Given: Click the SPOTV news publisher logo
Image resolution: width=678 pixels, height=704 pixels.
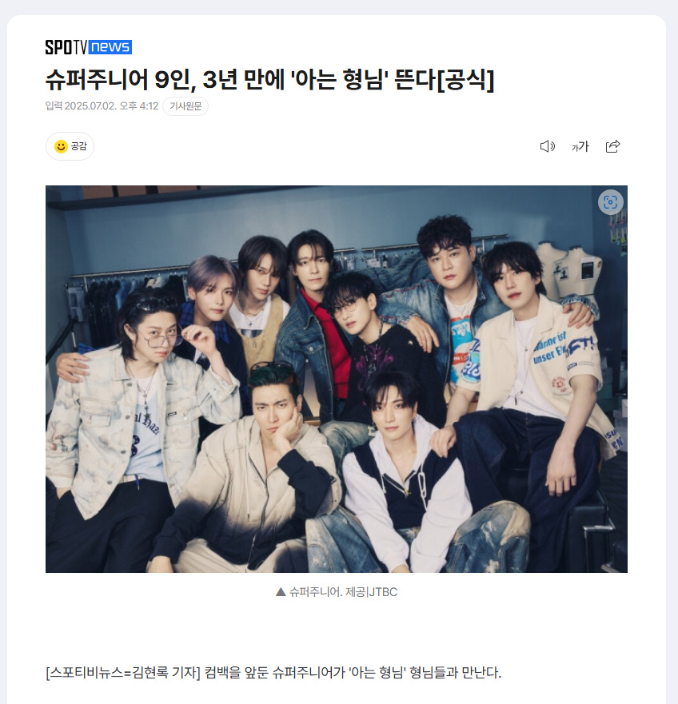Looking at the screenshot, I should tap(89, 46).
